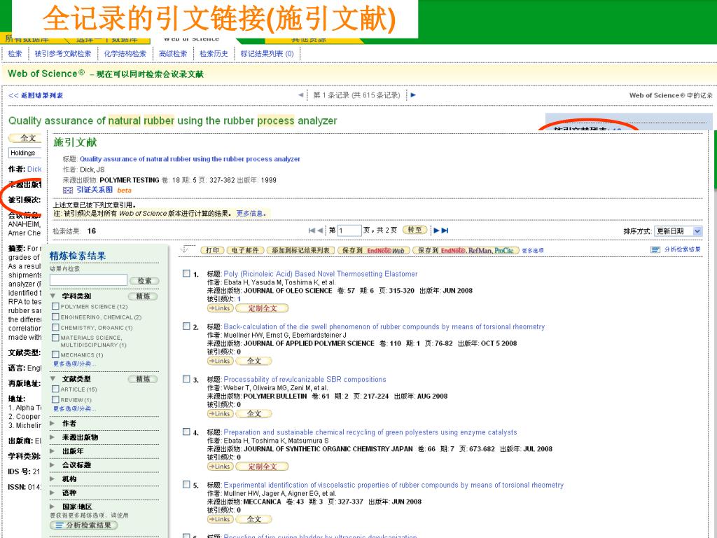Open 更多选项 link after save buttons
717x538 pixels.
[x=533, y=251]
